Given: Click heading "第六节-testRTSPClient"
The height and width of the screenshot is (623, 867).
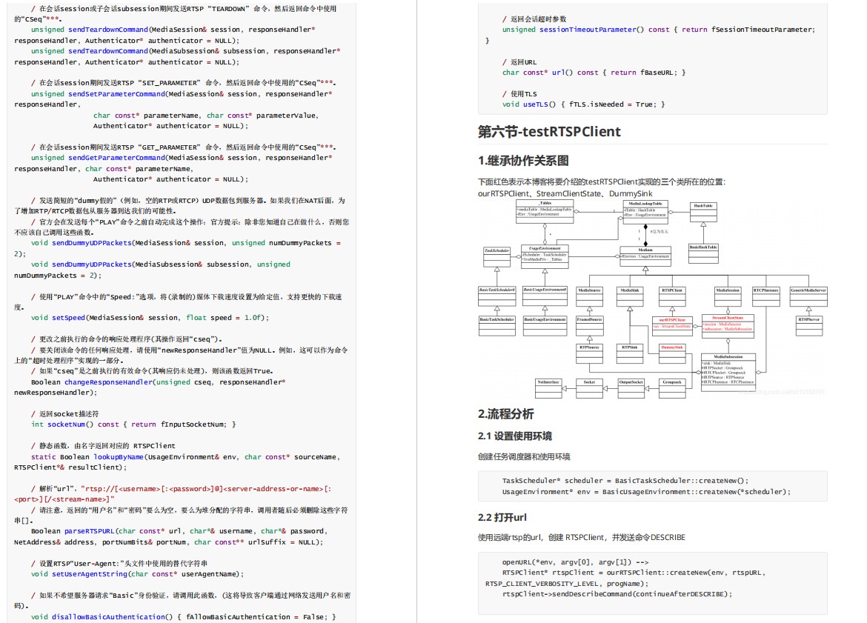Looking at the screenshot, I should pyautogui.click(x=549, y=132).
